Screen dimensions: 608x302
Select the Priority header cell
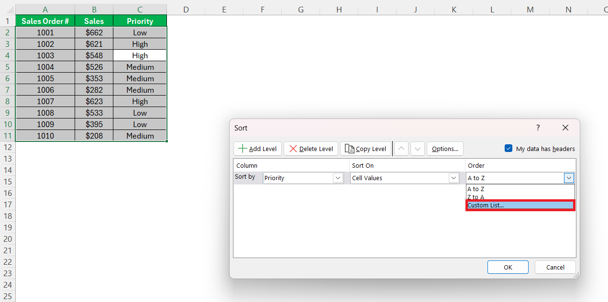click(x=140, y=21)
